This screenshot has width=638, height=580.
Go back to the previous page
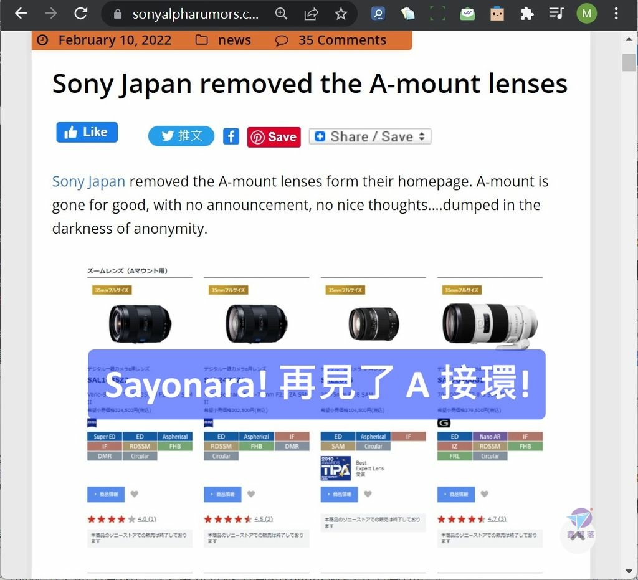pyautogui.click(x=21, y=14)
